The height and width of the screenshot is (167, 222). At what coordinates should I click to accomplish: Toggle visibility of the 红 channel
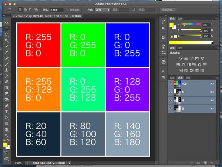171,92
